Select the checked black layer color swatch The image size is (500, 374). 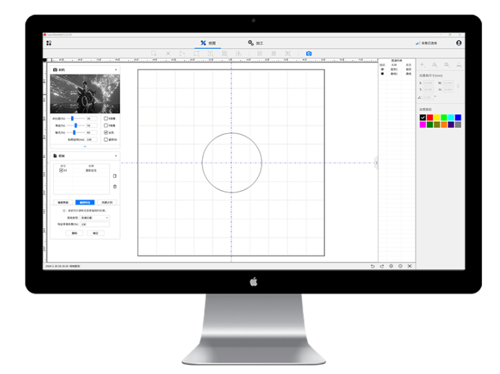423,118
